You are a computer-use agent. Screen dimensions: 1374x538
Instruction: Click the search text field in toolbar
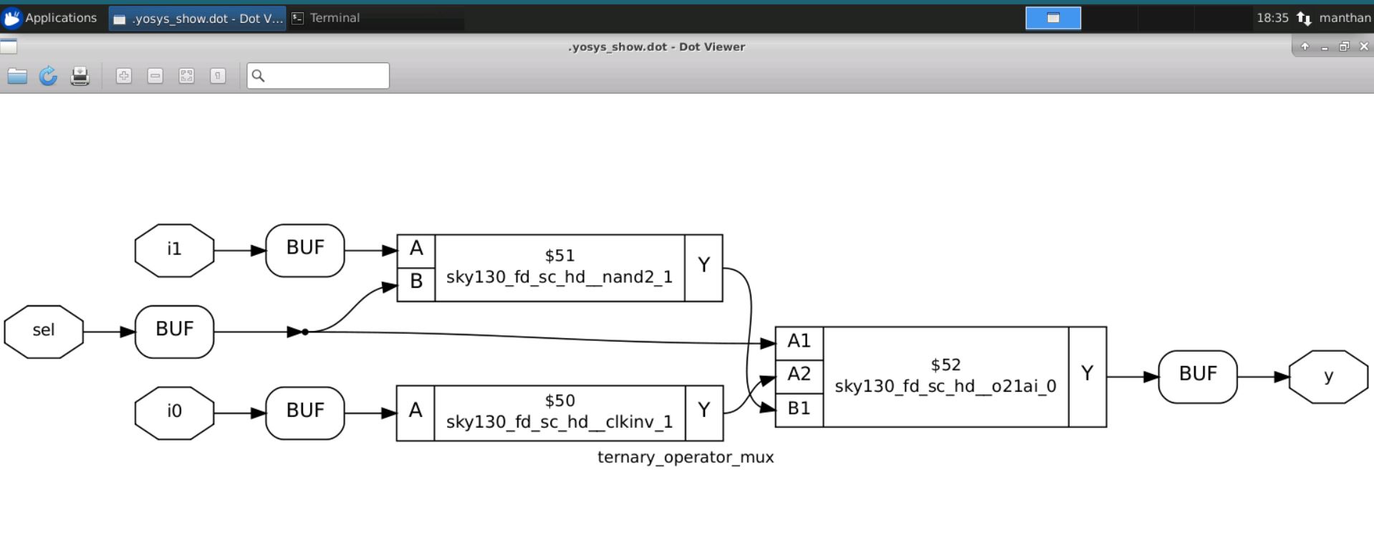318,76
